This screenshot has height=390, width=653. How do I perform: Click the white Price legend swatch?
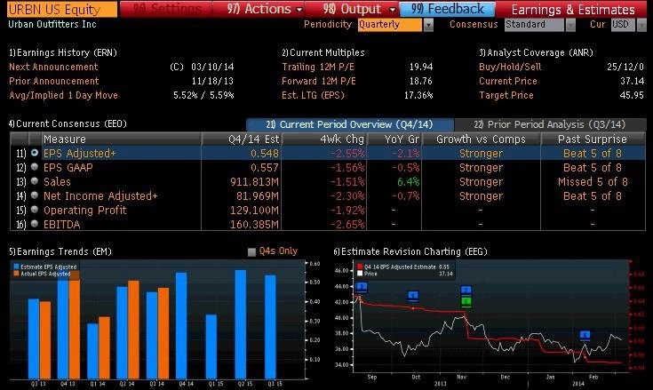coord(360,274)
